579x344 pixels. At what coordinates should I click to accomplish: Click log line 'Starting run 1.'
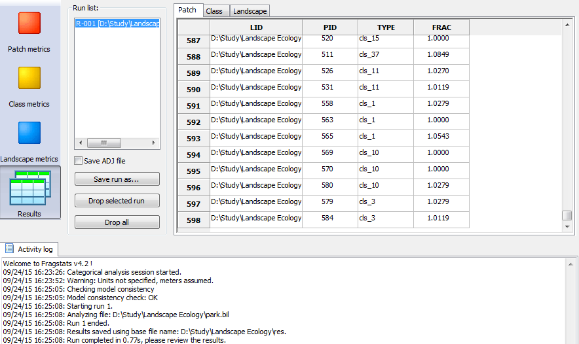(x=58, y=306)
